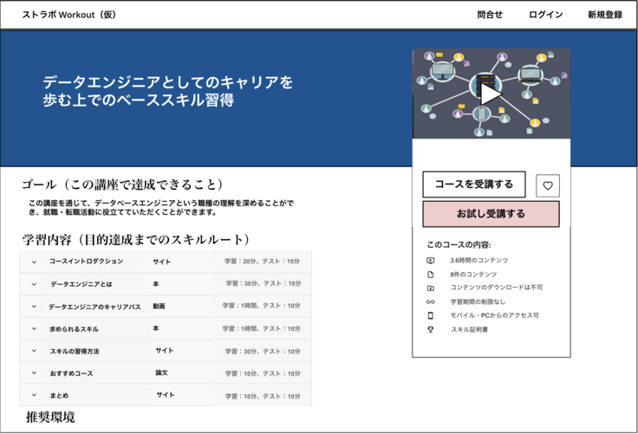Go to the ログイン page
Screen dimensions: 638x434
pos(545,15)
